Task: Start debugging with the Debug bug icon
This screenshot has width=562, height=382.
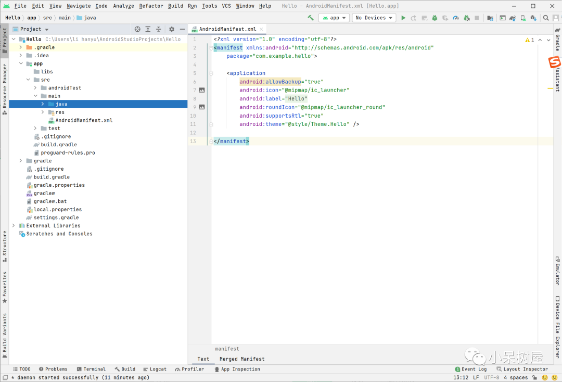Action: coord(435,18)
